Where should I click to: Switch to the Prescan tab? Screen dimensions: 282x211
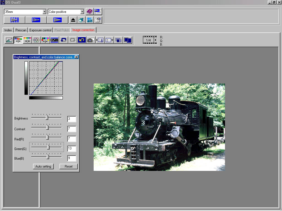[x=21, y=30]
